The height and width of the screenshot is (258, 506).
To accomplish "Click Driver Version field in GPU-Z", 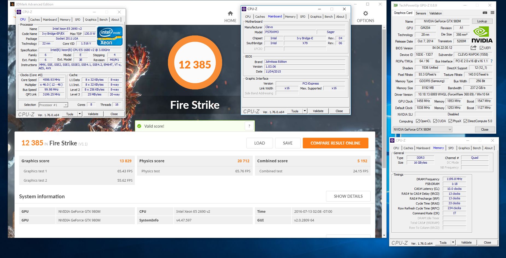I will 454,94.
